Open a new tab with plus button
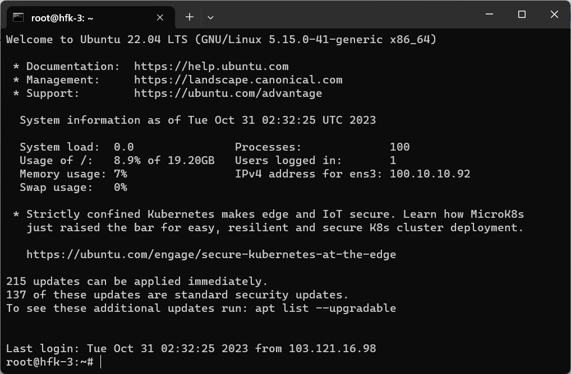This screenshot has width=571, height=374. point(190,17)
